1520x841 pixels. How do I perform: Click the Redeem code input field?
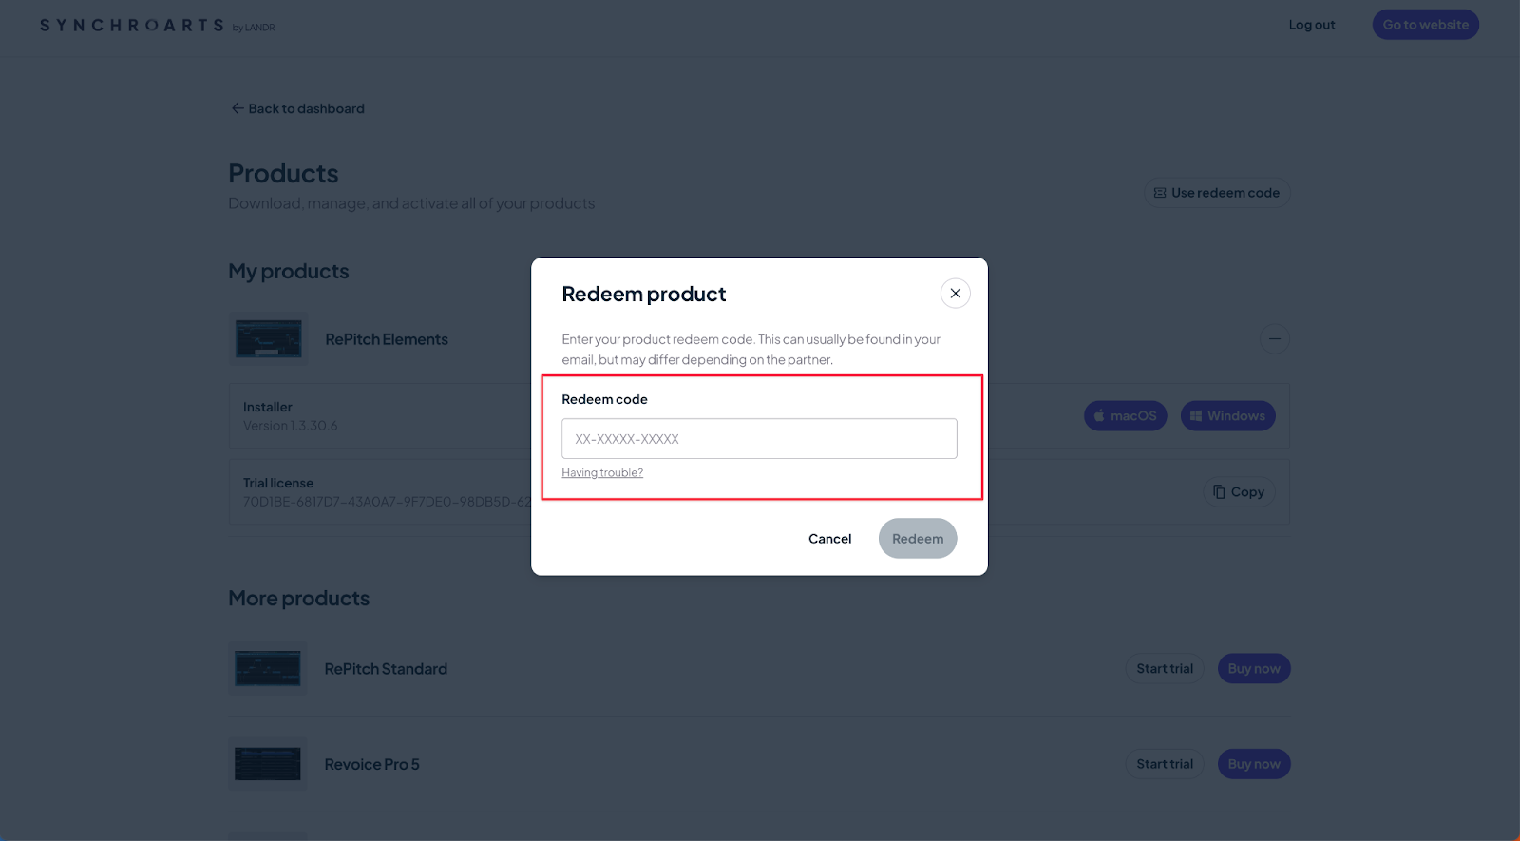[759, 439]
